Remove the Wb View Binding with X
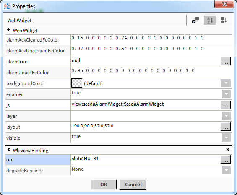 [x=228, y=149]
